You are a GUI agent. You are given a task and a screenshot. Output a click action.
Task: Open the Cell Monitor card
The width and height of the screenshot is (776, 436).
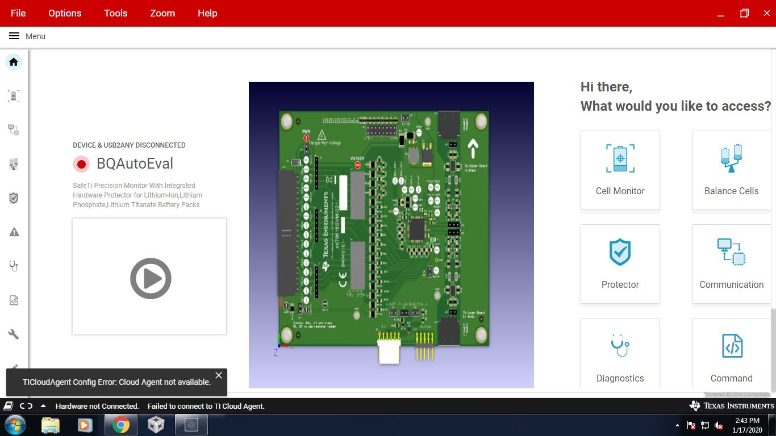(x=620, y=170)
